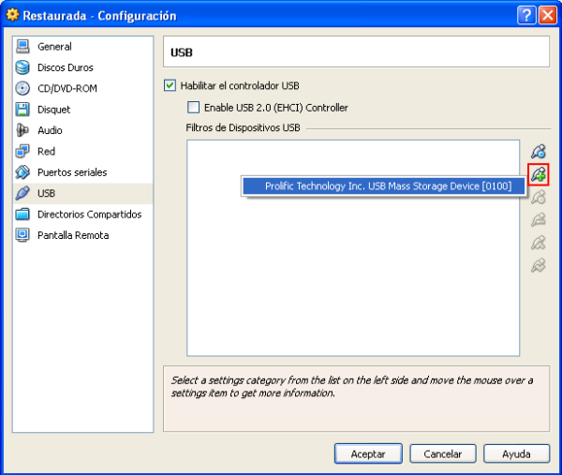Click the move filter down icon
Viewport: 562px width, 475px height.
tap(538, 265)
